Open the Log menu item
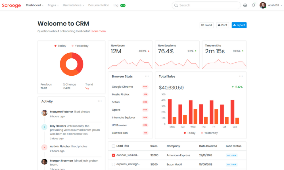284x170 pixels. click(x=116, y=5)
